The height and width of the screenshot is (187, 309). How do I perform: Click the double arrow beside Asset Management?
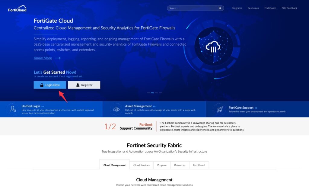tap(154, 106)
